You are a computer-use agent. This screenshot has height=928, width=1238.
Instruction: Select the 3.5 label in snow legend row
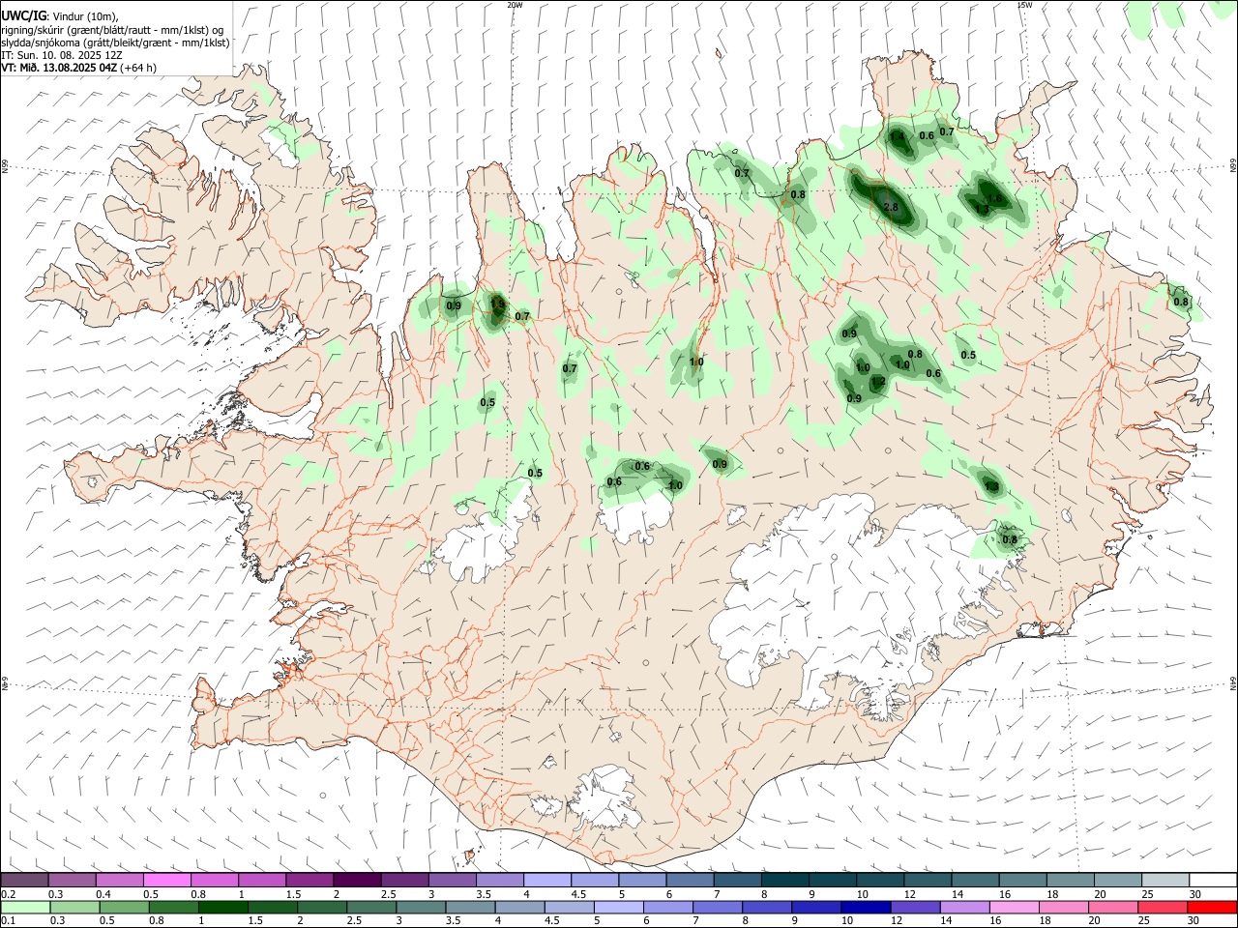(x=484, y=894)
